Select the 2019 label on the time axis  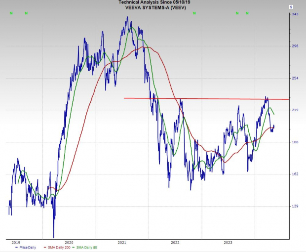coord(16,243)
